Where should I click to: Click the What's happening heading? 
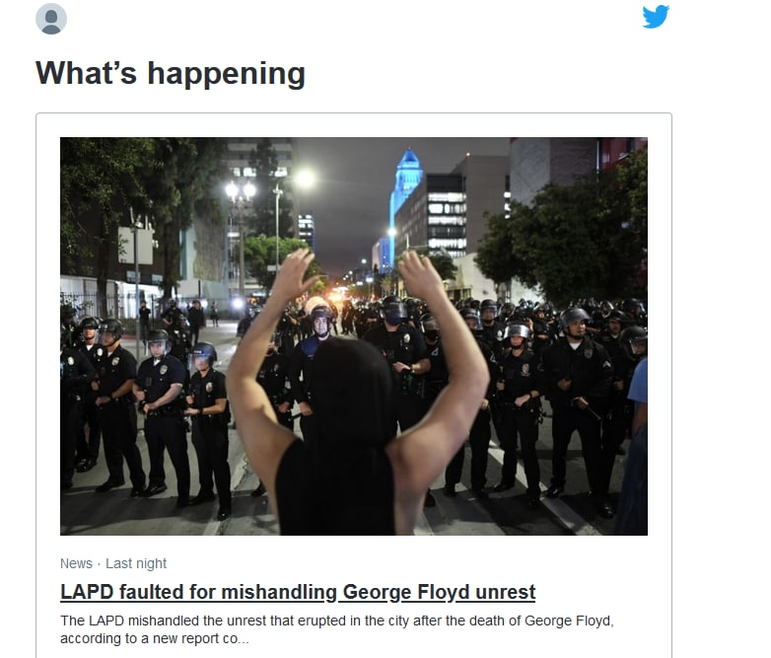171,74
